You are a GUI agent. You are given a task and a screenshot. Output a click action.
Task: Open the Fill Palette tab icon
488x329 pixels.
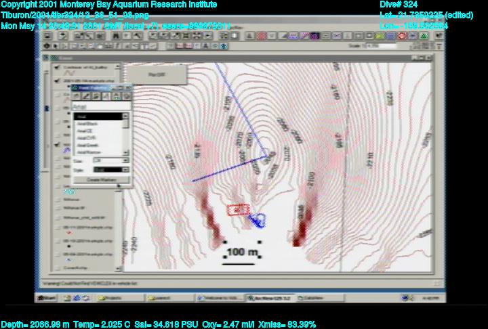click(x=77, y=97)
